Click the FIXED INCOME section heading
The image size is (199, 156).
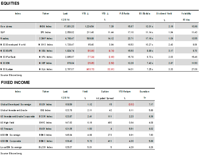pyautogui.click(x=15, y=82)
